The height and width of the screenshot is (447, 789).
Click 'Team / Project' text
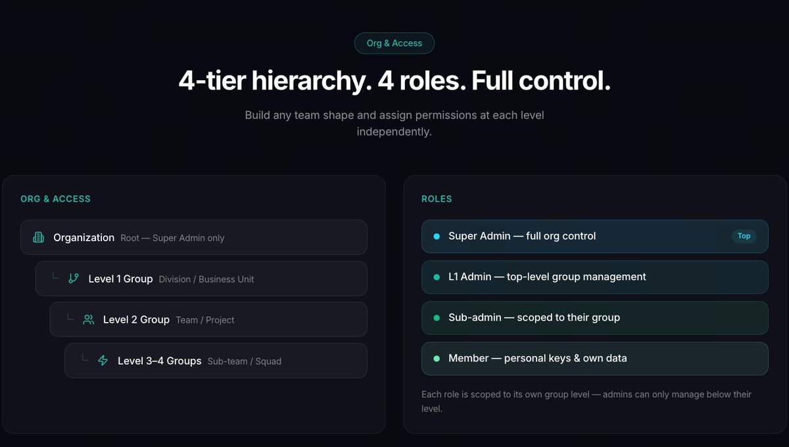click(x=205, y=320)
